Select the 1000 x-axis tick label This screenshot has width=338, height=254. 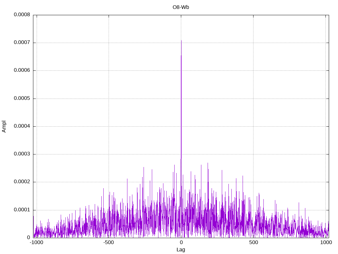pos(326,242)
